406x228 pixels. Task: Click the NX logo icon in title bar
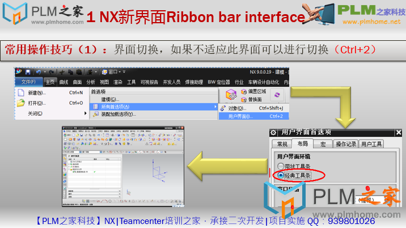coord(19,72)
